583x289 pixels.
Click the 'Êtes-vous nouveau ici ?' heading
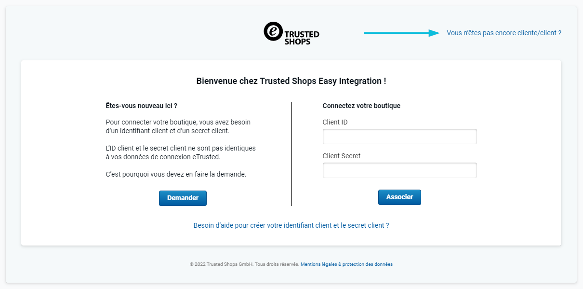(x=141, y=106)
